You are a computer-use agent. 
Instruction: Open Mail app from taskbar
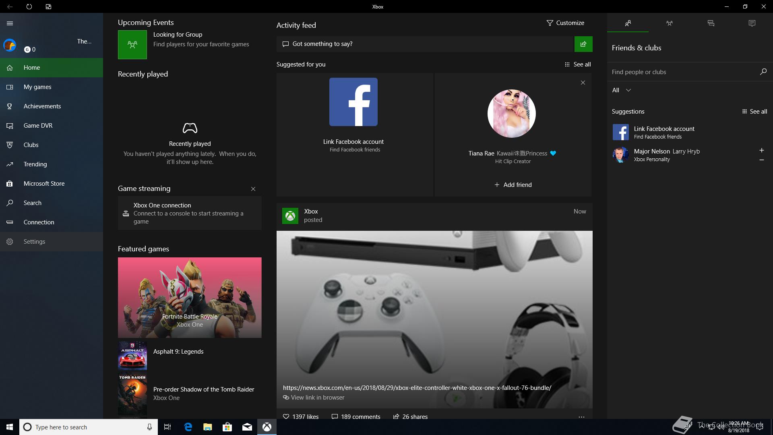click(247, 427)
